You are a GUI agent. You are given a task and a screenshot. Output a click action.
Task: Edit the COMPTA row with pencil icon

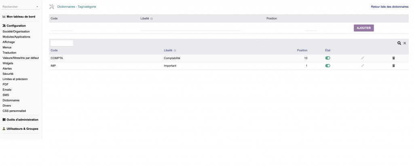363,58
